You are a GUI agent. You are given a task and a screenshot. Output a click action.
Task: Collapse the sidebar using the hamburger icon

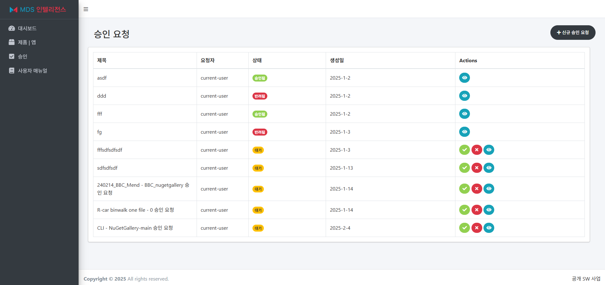[x=86, y=9]
